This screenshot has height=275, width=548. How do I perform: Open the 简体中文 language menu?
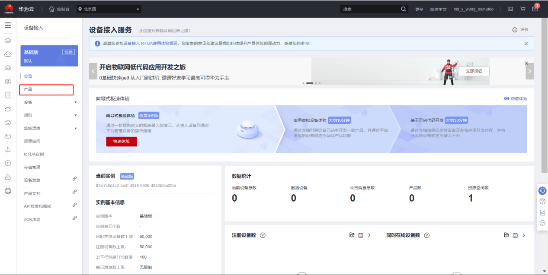pyautogui.click(x=438, y=9)
